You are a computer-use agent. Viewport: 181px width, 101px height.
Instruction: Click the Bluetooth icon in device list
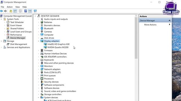tap(42, 28)
